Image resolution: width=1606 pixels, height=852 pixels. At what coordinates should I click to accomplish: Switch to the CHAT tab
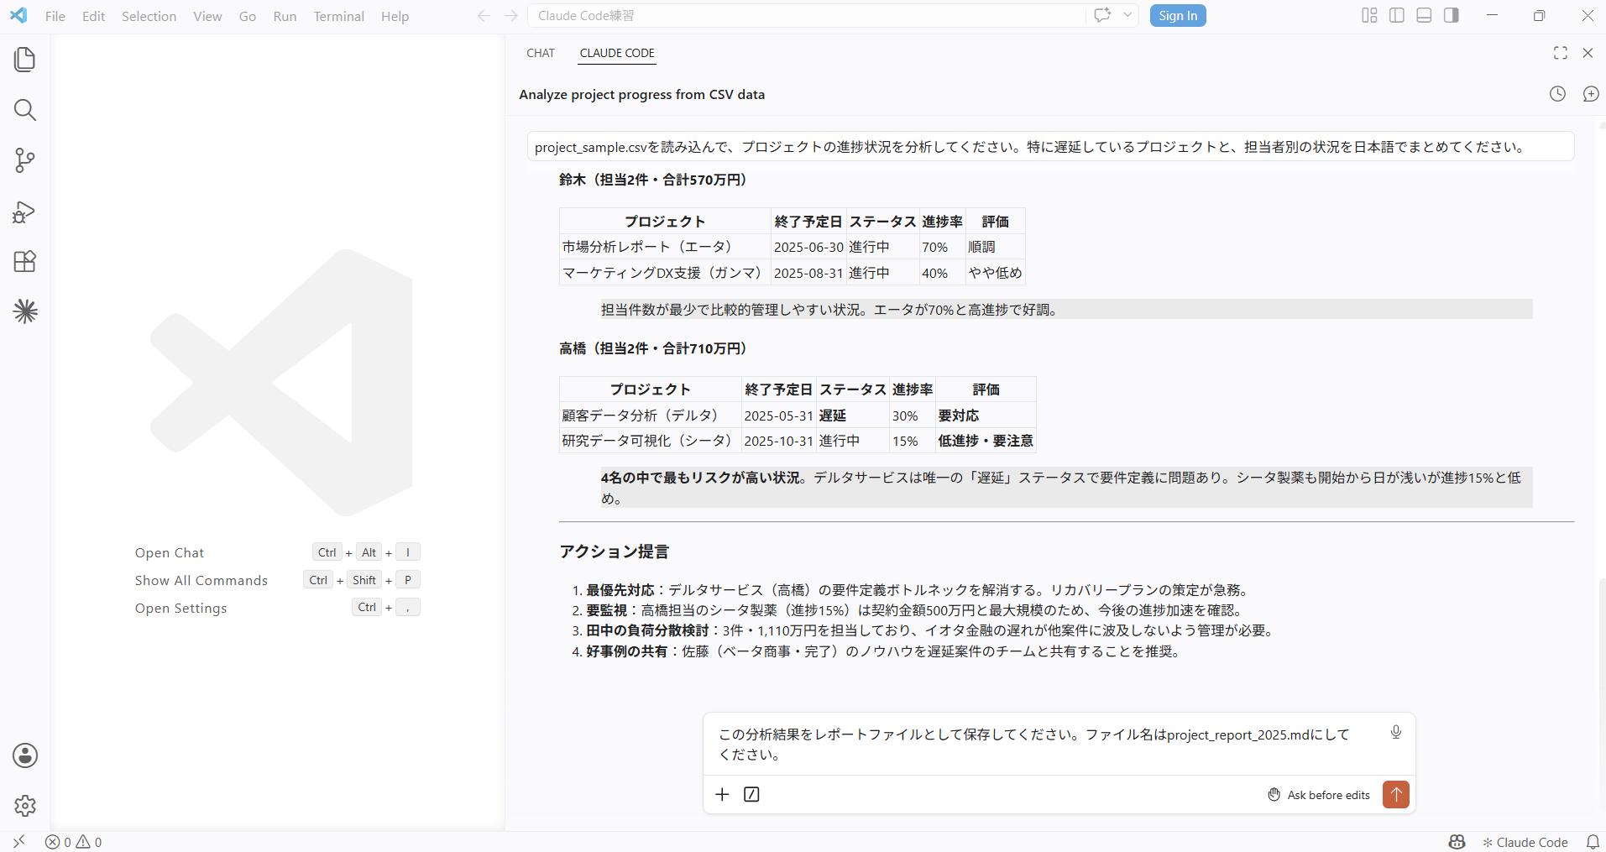click(541, 53)
